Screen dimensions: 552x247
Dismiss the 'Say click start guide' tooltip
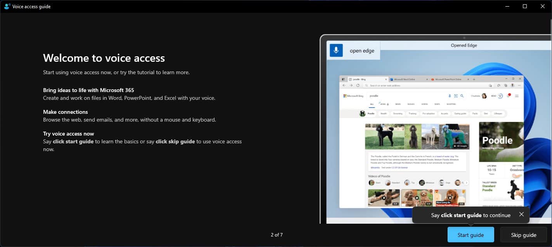(521, 214)
